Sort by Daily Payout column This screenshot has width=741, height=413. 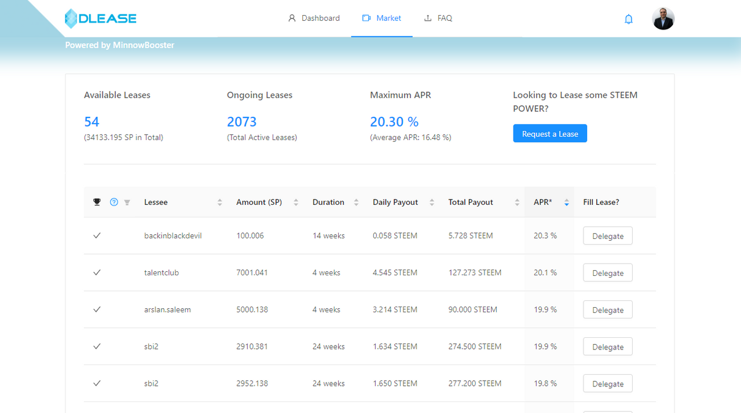click(x=432, y=202)
